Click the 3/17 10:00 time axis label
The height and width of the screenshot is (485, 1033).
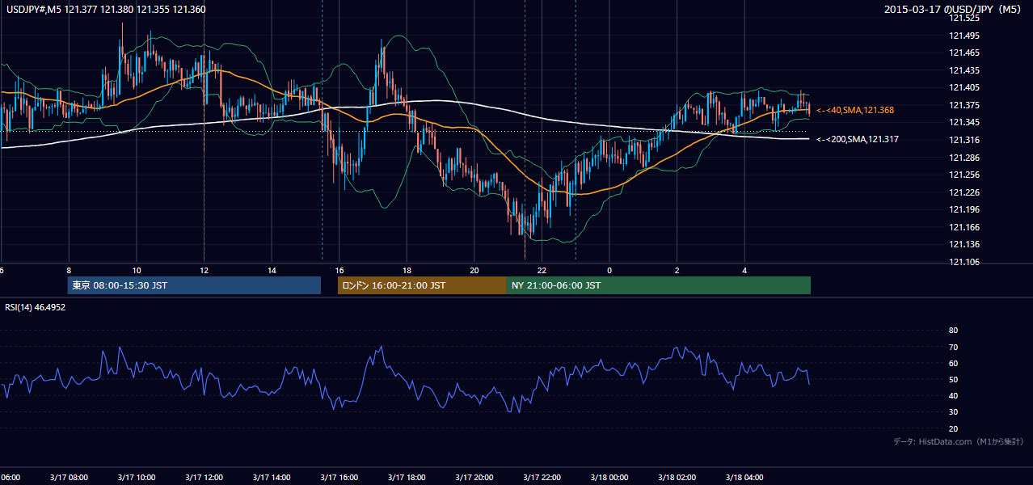[x=136, y=478]
